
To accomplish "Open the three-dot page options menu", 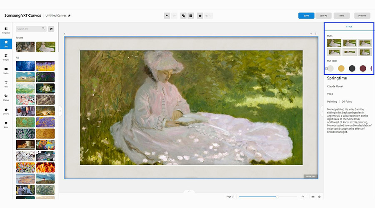I will click(316, 34).
